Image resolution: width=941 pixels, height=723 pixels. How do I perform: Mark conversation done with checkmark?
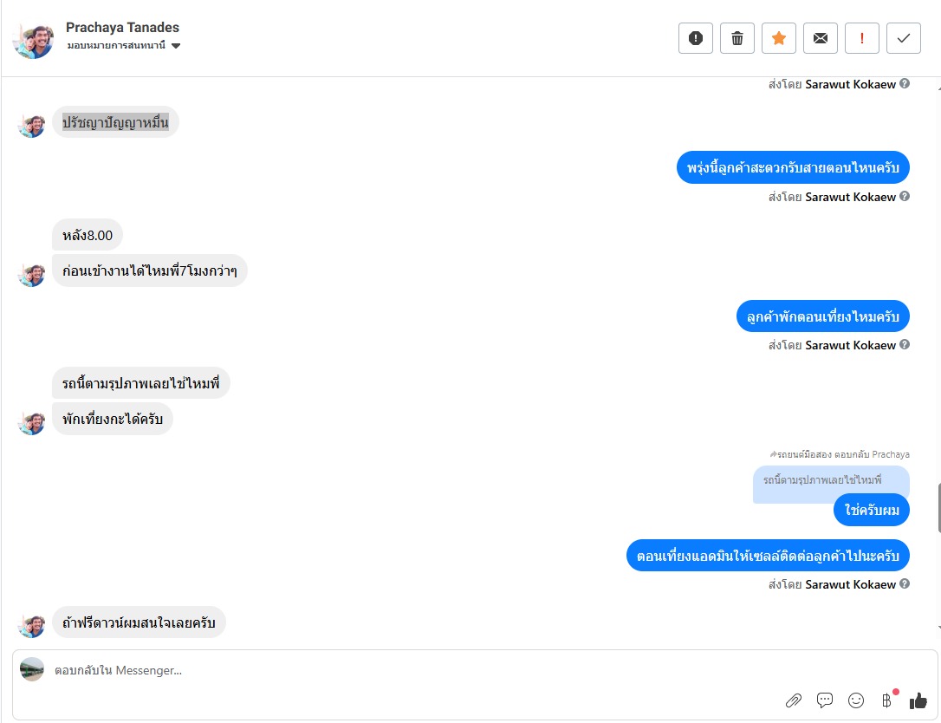[904, 38]
